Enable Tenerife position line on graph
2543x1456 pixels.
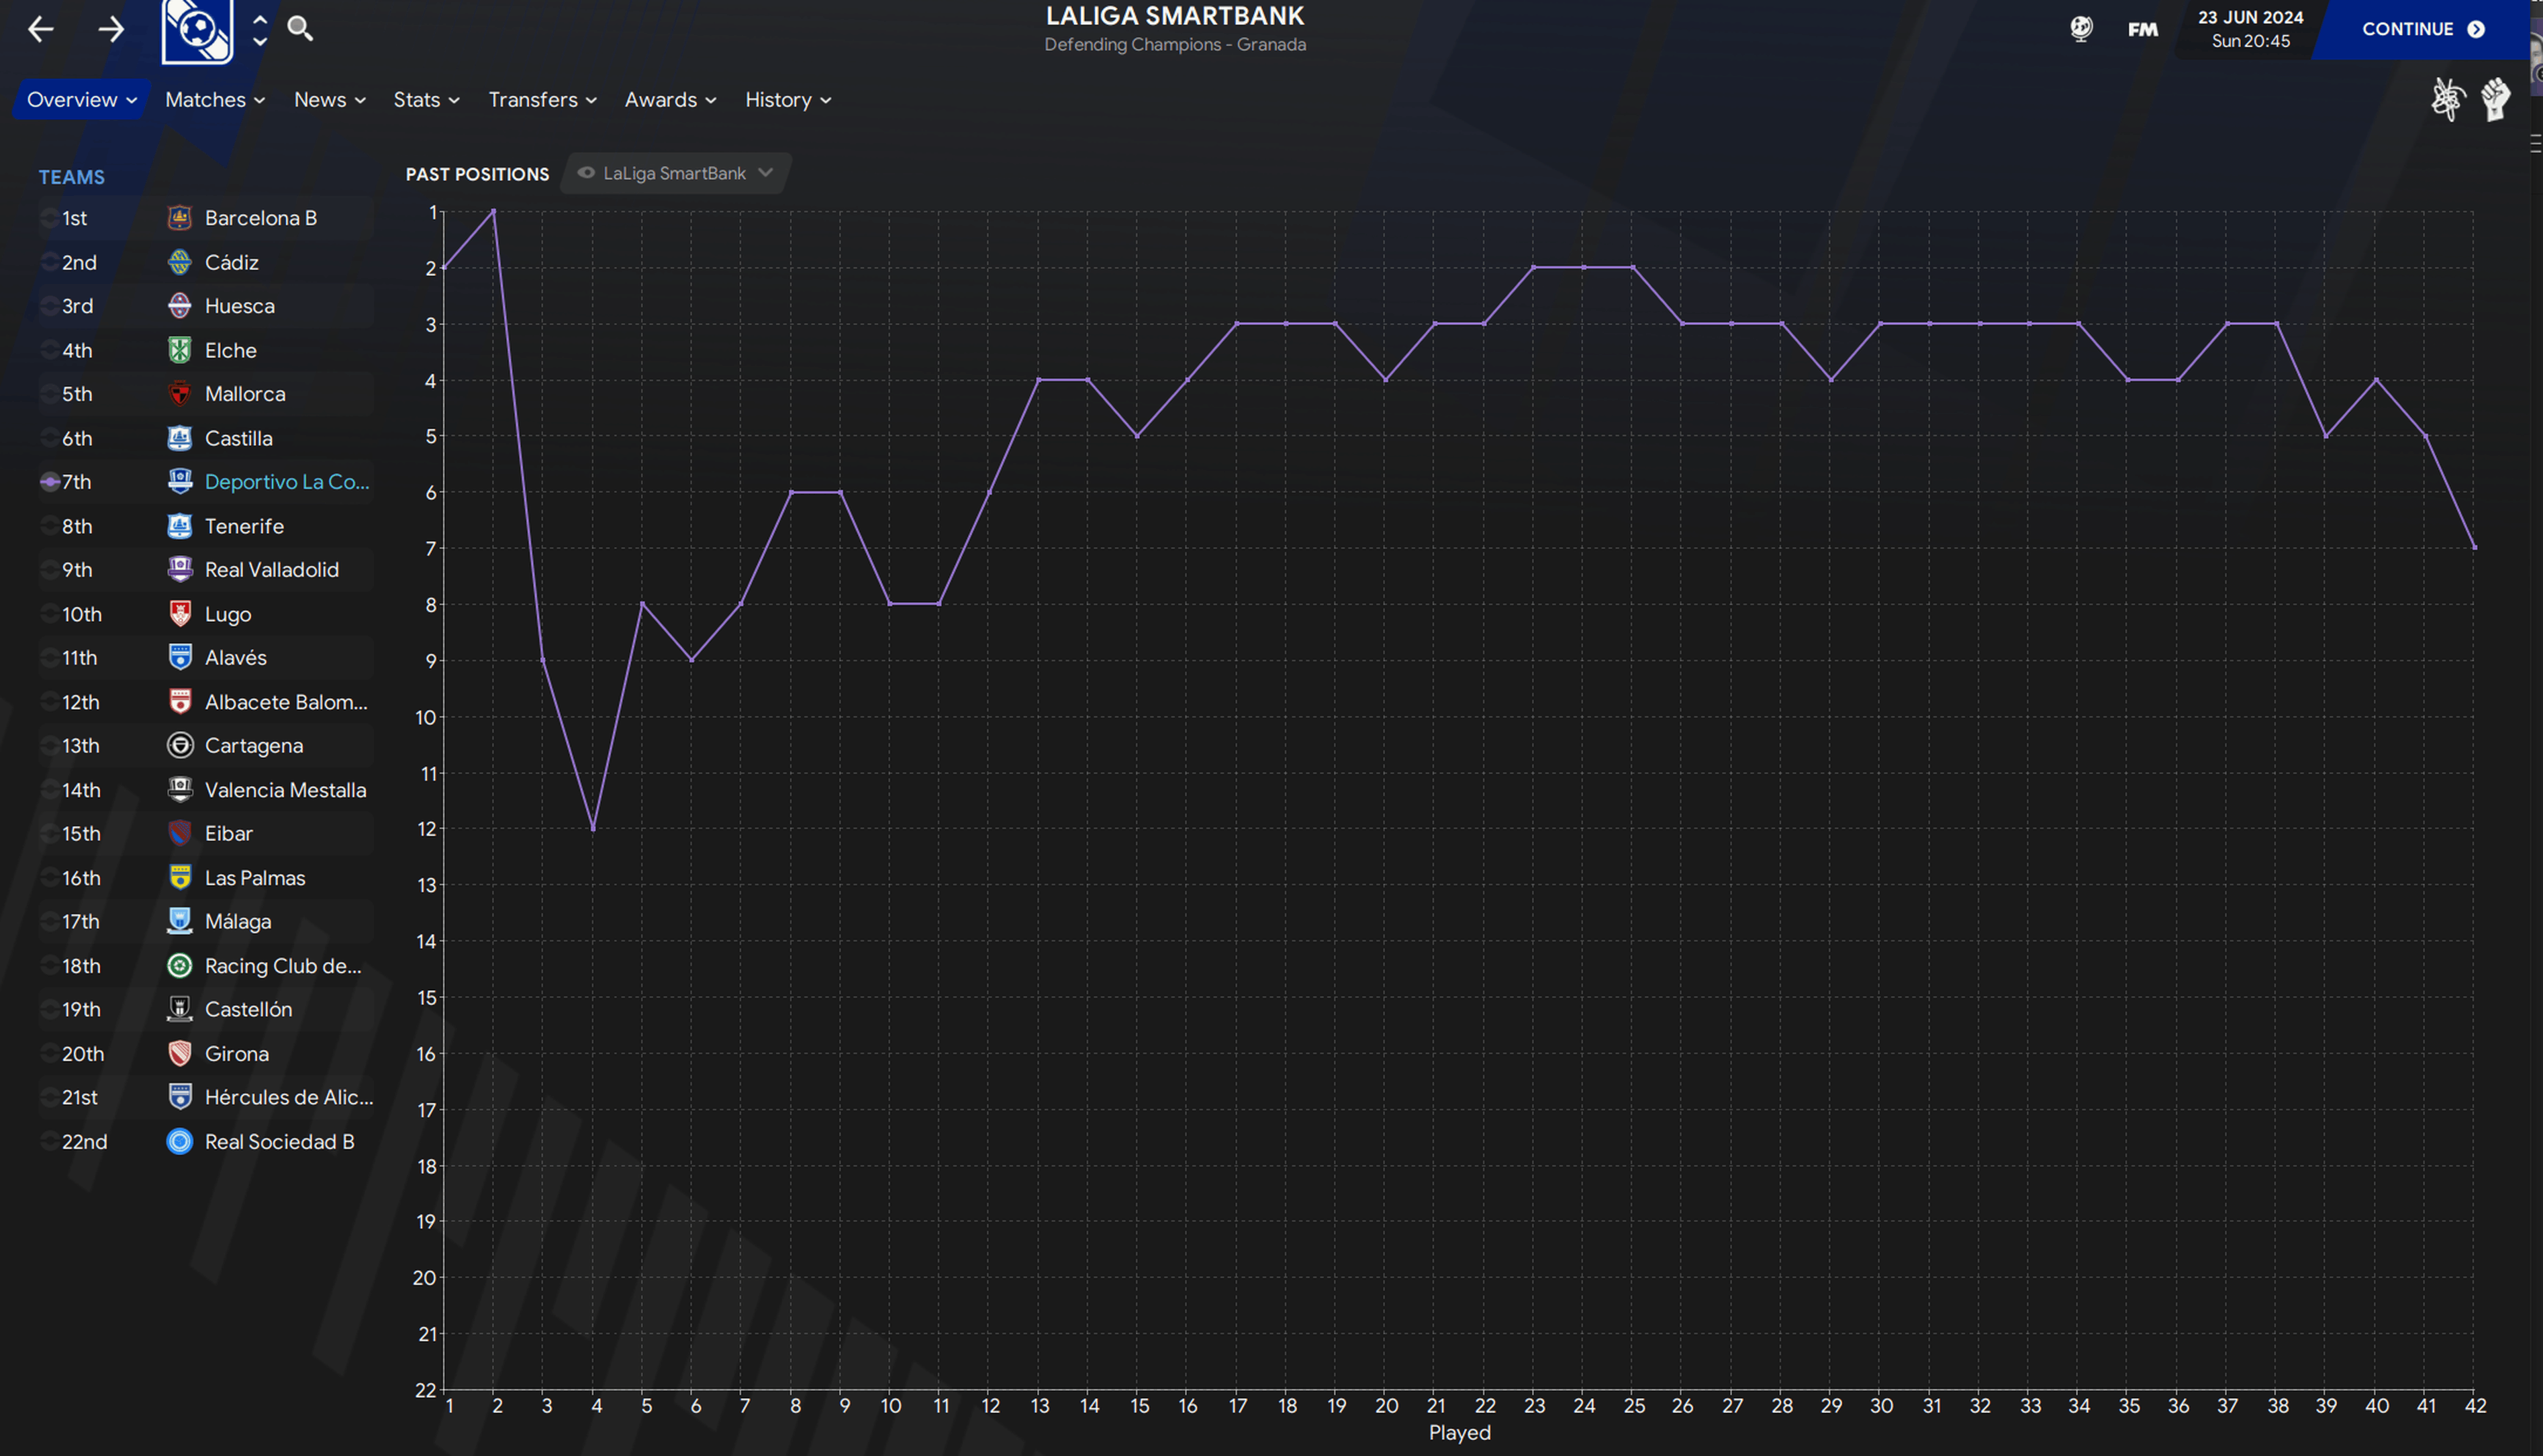(50, 526)
